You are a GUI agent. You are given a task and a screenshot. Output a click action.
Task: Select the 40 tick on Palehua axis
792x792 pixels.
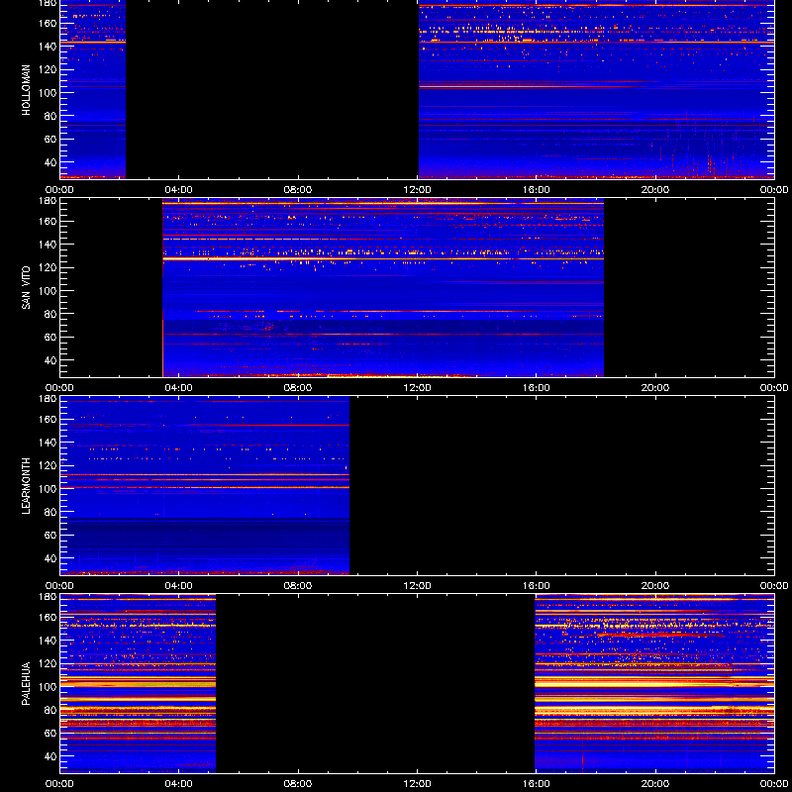51,756
